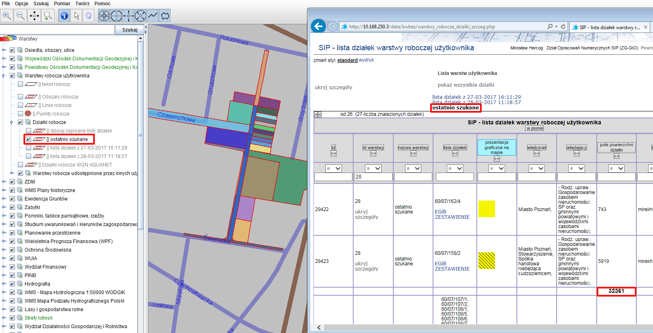Image resolution: width=653 pixels, height=333 pixels.
Task: Select the polyline measurement tool
Action: [153, 16]
